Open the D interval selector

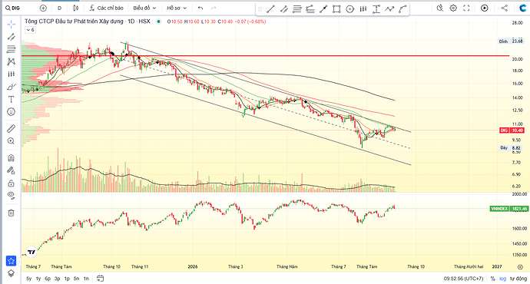(x=59, y=8)
